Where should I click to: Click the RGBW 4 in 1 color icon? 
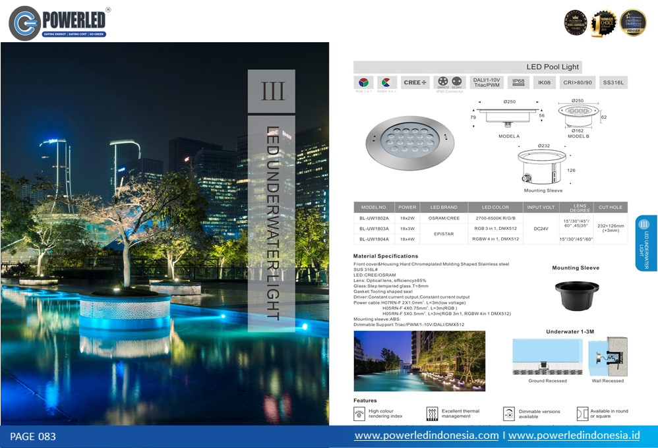[386, 82]
